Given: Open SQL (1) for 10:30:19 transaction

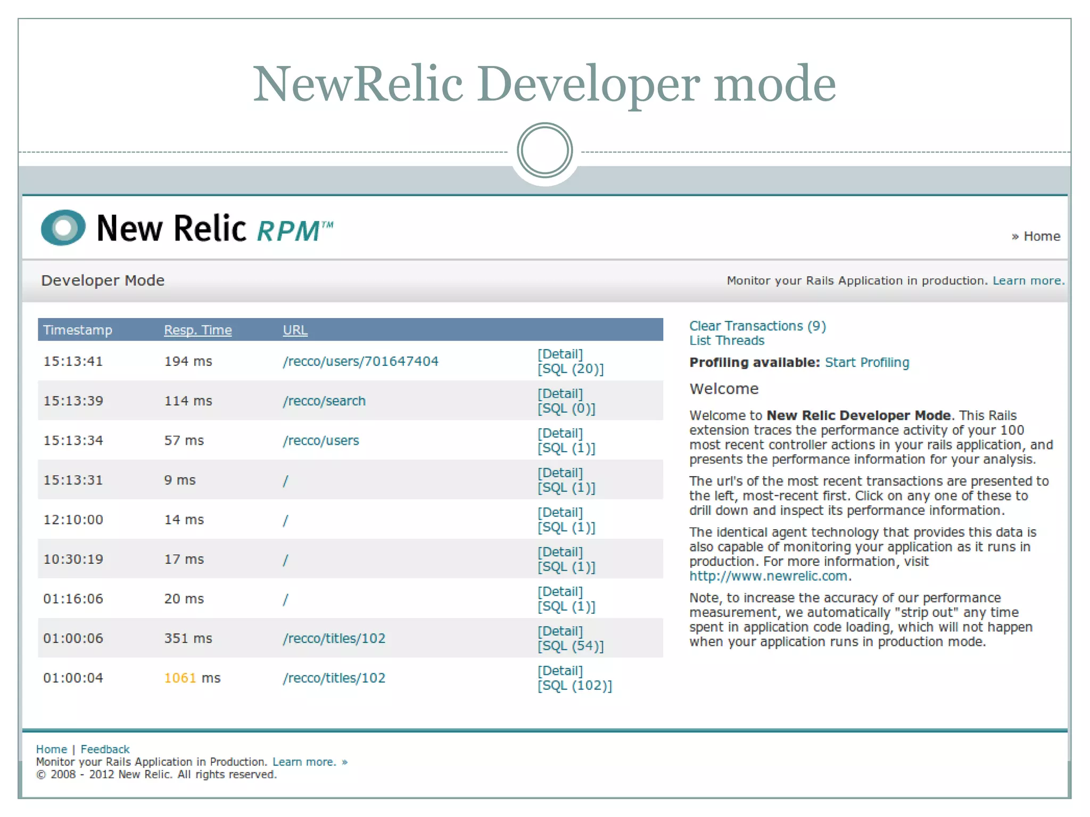Looking at the screenshot, I should (566, 567).
